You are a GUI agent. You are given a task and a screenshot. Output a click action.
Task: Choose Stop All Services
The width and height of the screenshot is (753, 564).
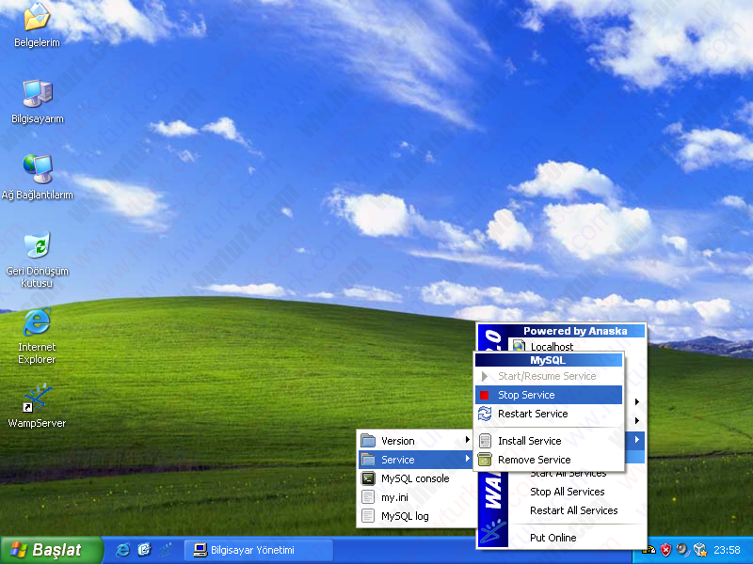(x=567, y=492)
